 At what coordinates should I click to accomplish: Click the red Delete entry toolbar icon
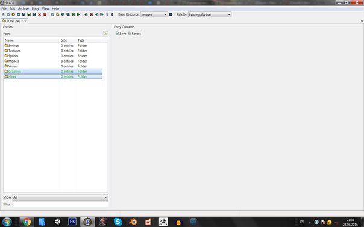point(92,14)
